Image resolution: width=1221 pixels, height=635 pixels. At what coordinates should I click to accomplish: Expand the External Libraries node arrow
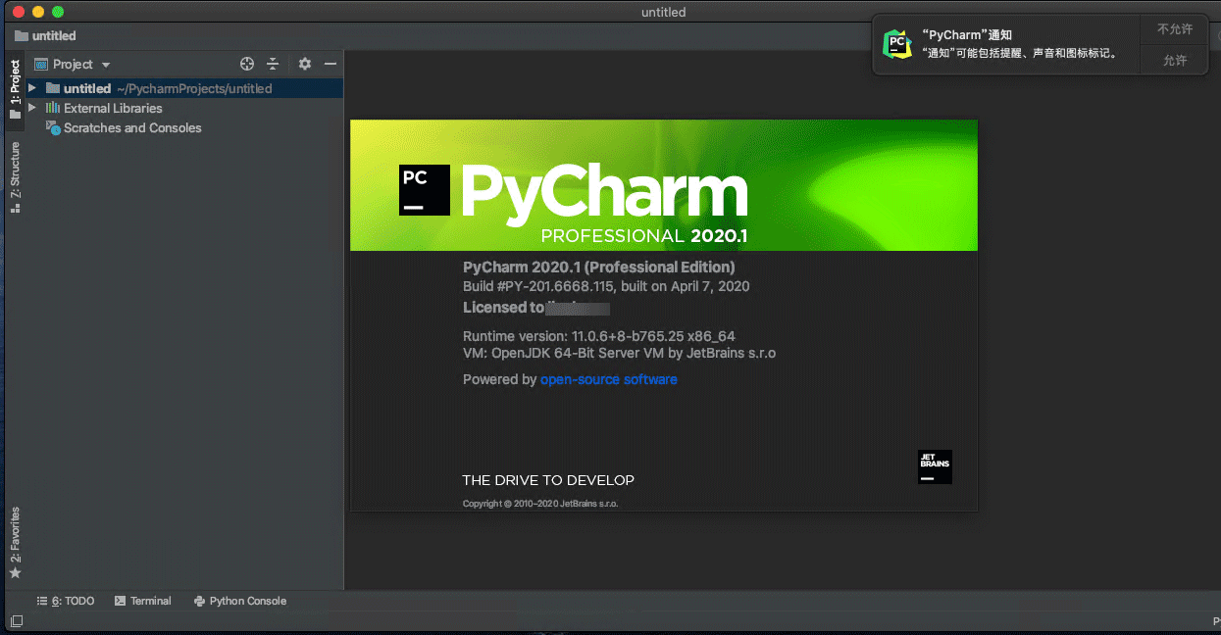32,108
